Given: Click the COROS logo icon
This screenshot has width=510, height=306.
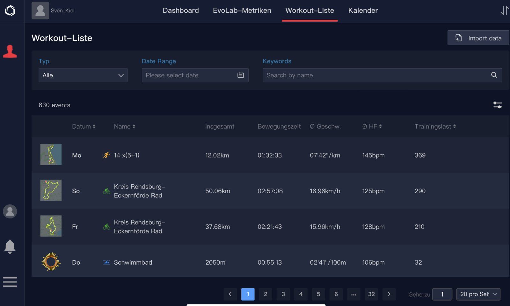Looking at the screenshot, I should (x=10, y=11).
